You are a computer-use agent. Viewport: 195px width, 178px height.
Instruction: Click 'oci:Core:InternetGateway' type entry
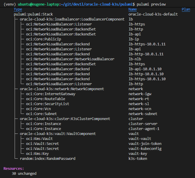coord(51,94)
